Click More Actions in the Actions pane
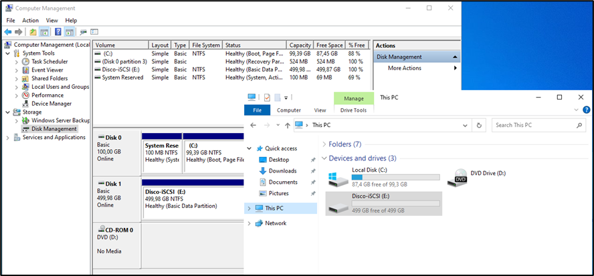The width and height of the screenshot is (594, 276). [405, 68]
